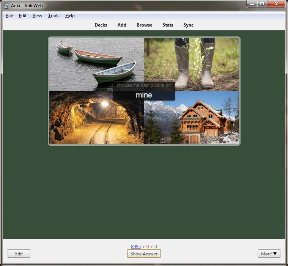Click the green review count 0
The image size is (288, 266).
[x=156, y=247]
